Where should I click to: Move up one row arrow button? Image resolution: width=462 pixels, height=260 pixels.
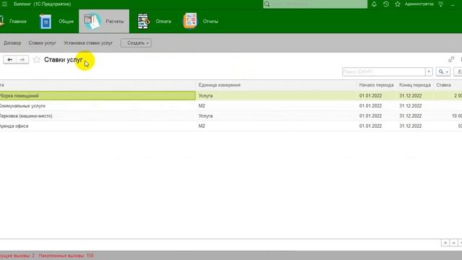454,243
